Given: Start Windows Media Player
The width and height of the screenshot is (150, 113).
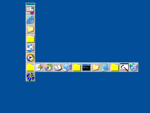Looking at the screenshot, I should 30,58.
